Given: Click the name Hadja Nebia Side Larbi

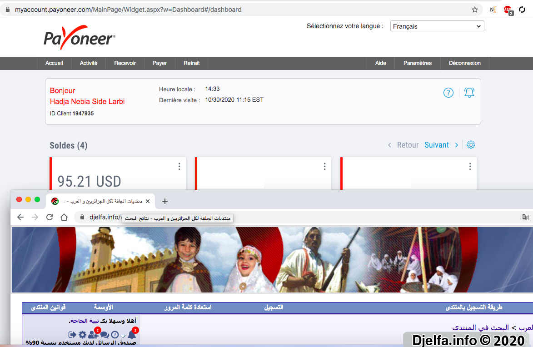Looking at the screenshot, I should 87,102.
